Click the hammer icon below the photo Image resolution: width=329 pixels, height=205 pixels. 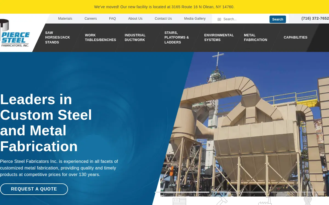222,201
